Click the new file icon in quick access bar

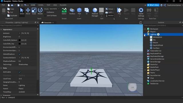click(9, 5)
